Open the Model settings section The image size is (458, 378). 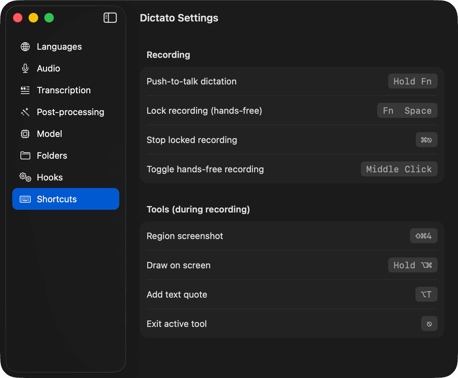[49, 133]
